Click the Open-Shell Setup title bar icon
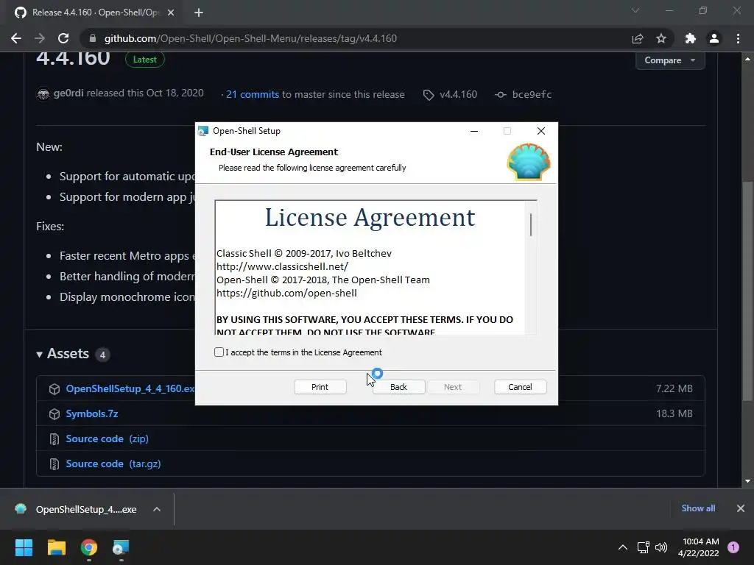 tap(203, 131)
